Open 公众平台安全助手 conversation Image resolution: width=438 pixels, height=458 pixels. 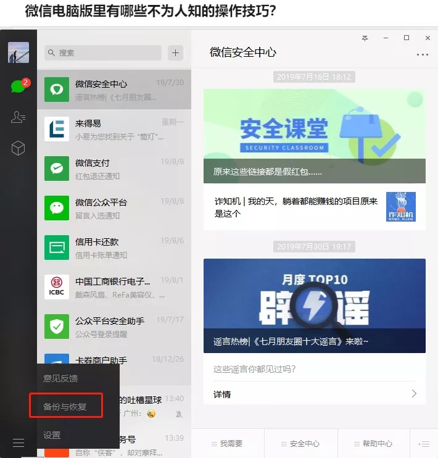click(114, 327)
